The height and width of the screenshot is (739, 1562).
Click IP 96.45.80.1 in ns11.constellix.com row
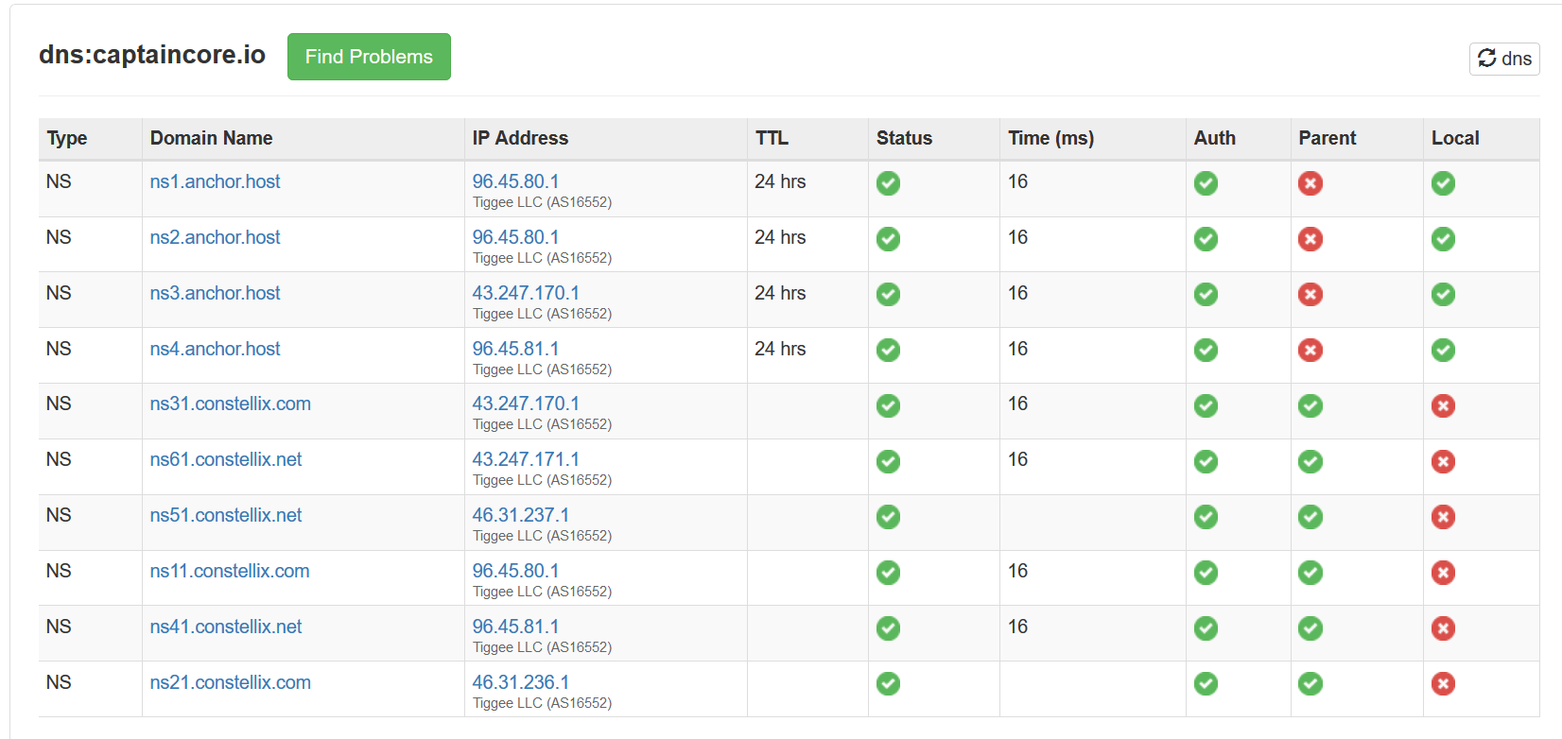[x=515, y=571]
